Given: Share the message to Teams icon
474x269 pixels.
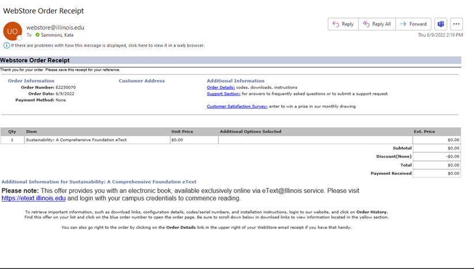Looking at the screenshot, I should (441, 24).
